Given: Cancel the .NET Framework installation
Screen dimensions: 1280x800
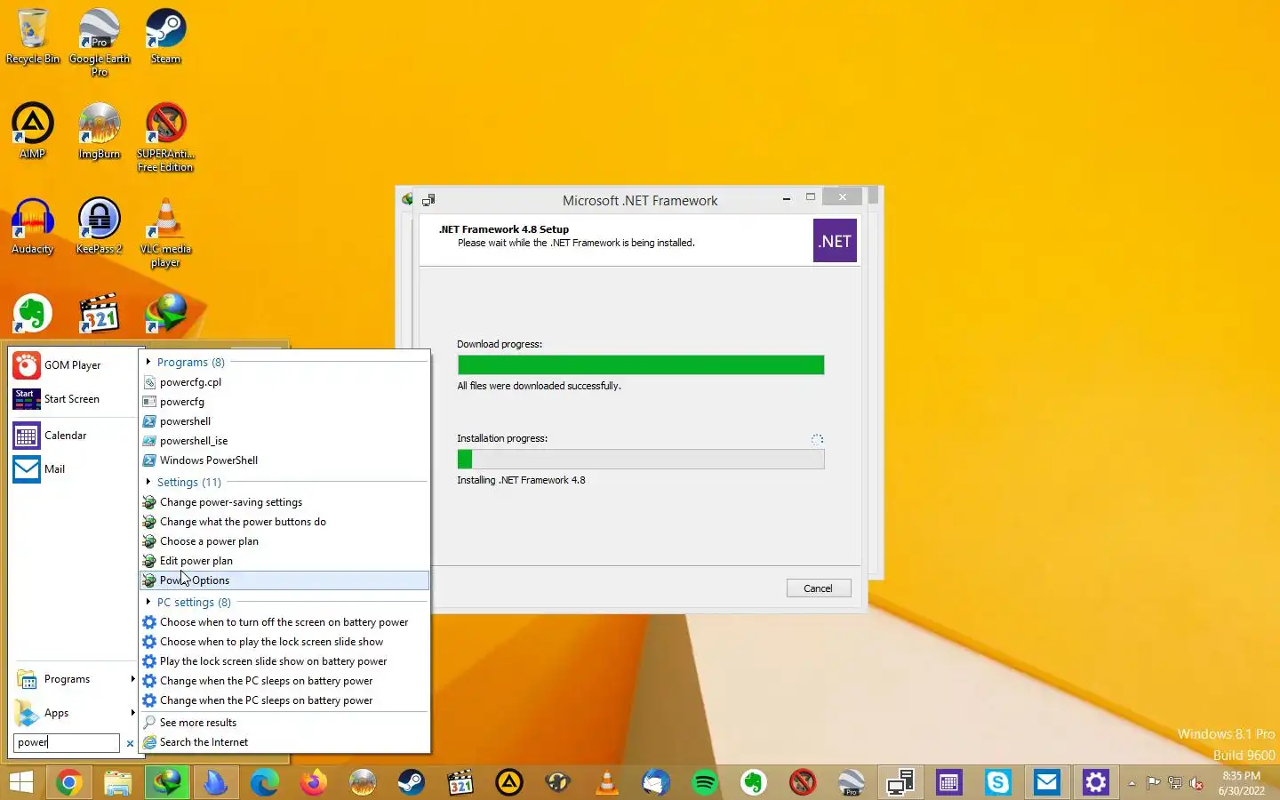Looking at the screenshot, I should [819, 588].
